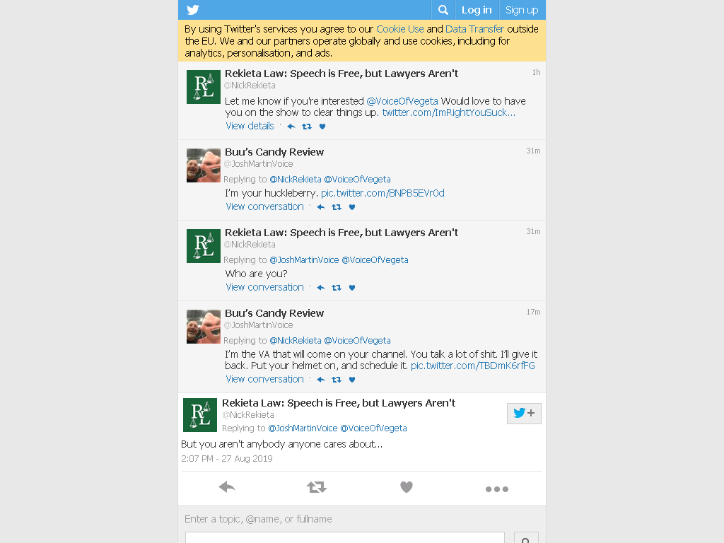
Task: Open the three-dot more options menu
Action: (x=497, y=489)
